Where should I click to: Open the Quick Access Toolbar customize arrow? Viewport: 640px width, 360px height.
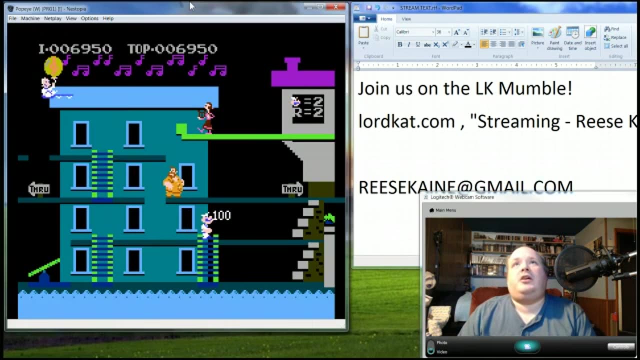click(x=393, y=7)
